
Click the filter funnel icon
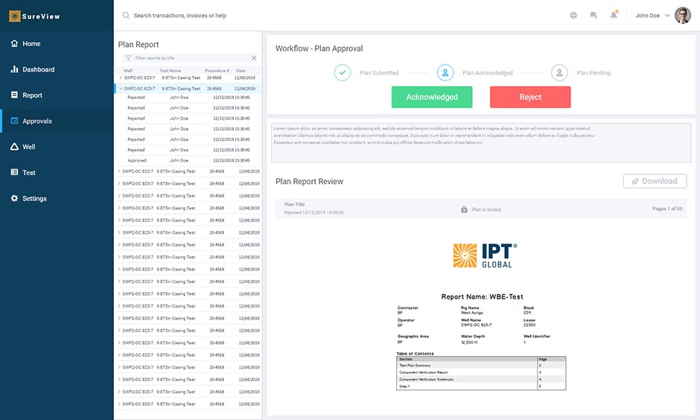click(x=128, y=58)
